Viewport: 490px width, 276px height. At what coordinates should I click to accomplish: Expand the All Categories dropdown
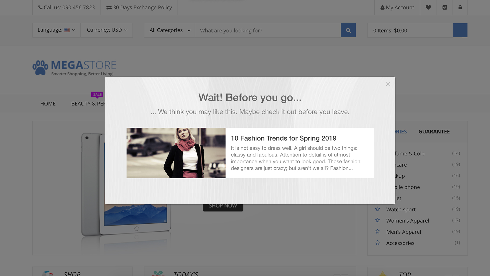coord(169,30)
